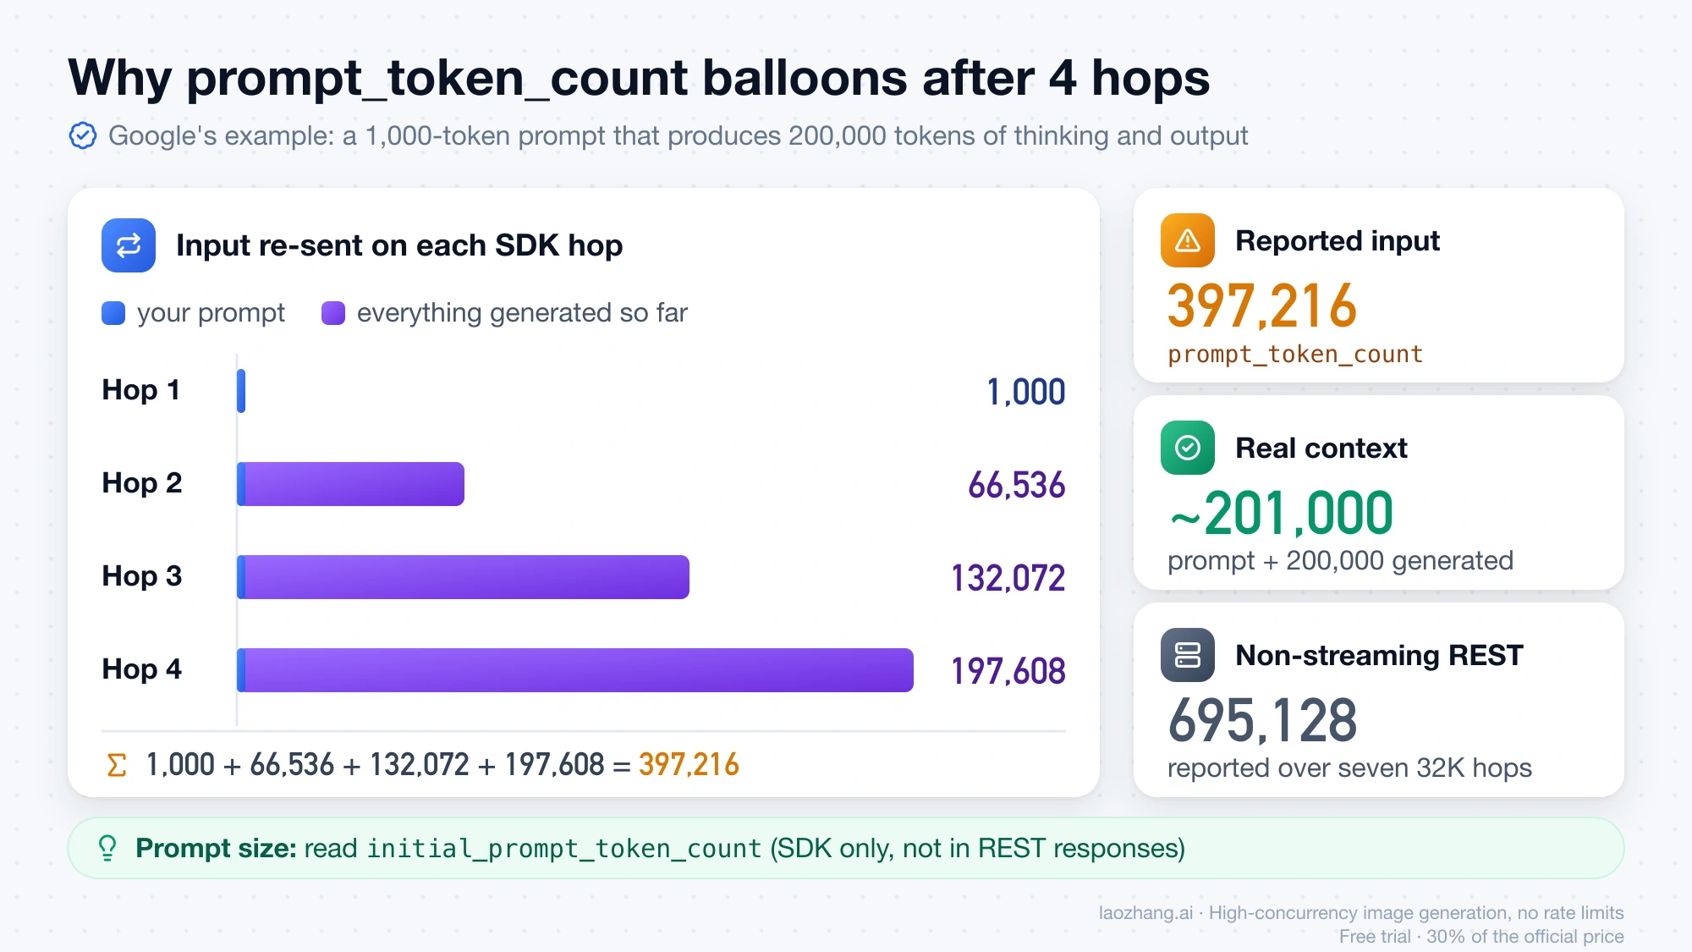Image resolution: width=1692 pixels, height=952 pixels.
Task: Click the sigma sum icon
Action: click(117, 765)
